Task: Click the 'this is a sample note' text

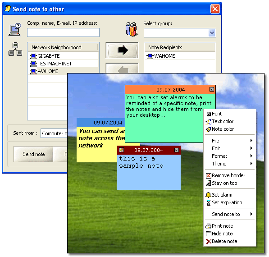Action: [141, 162]
